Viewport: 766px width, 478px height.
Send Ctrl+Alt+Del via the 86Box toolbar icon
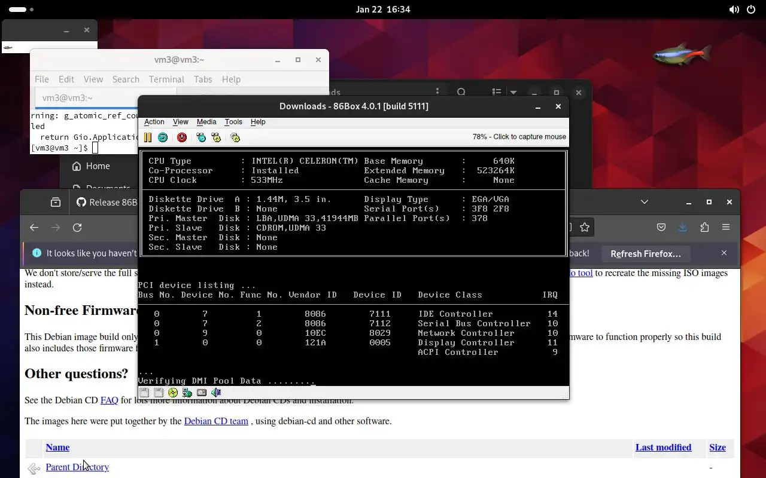click(x=201, y=137)
